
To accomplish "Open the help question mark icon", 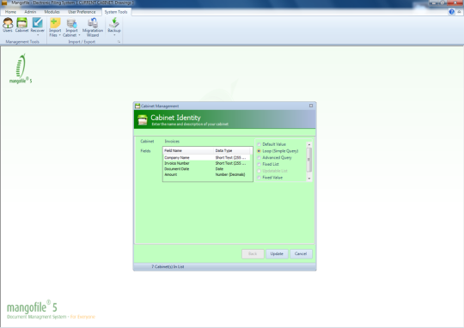I will 452,12.
